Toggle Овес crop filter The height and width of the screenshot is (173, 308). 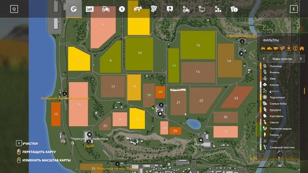pyautogui.click(x=280, y=79)
